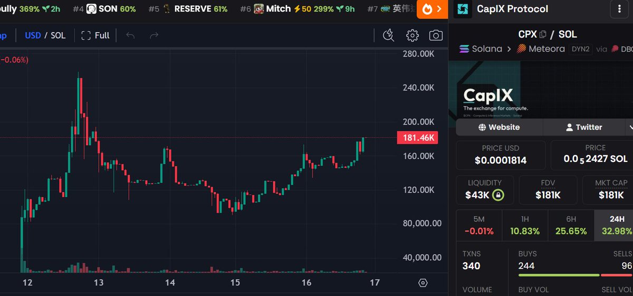Toggle Full screen chart mode

(x=95, y=35)
